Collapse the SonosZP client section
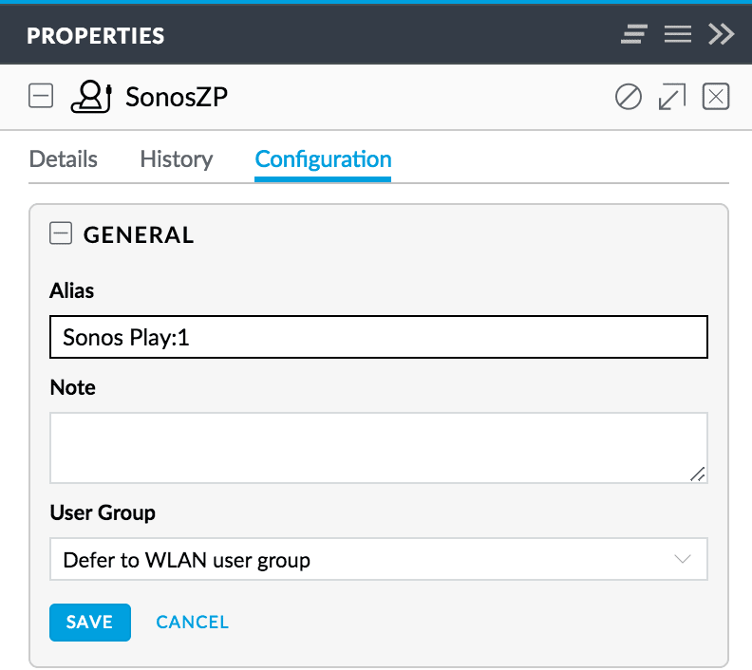This screenshot has height=670, width=752. pyautogui.click(x=41, y=96)
